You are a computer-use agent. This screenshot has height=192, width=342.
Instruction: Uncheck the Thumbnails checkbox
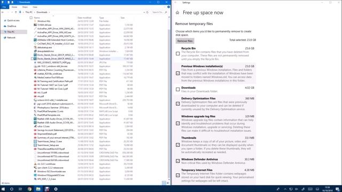(x=178, y=145)
